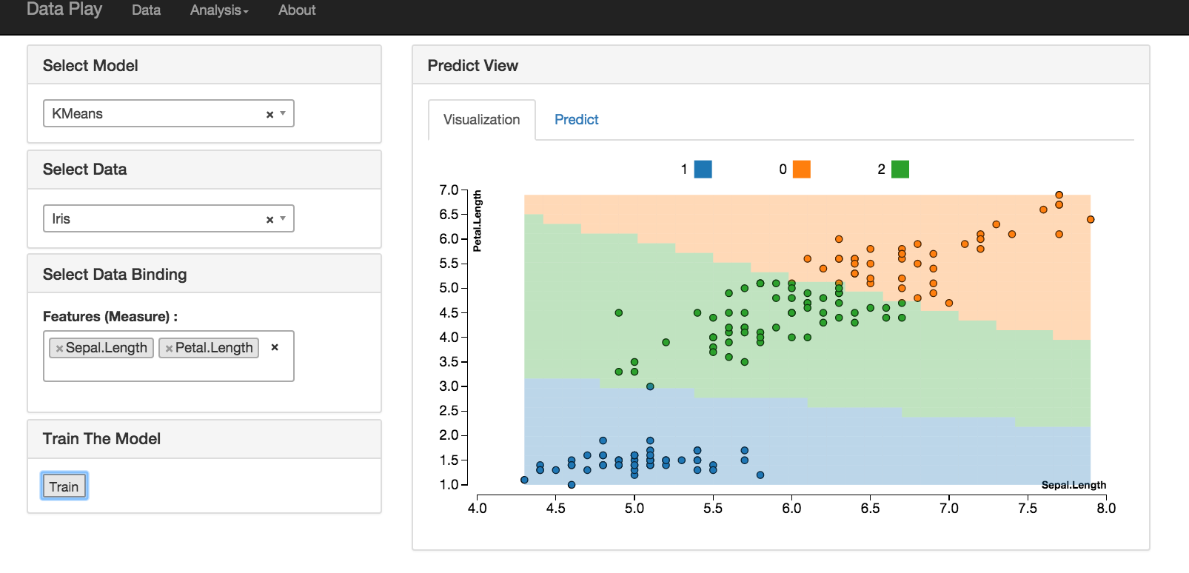Image resolution: width=1189 pixels, height=573 pixels.
Task: Select the Visualization tab
Action: [482, 120]
